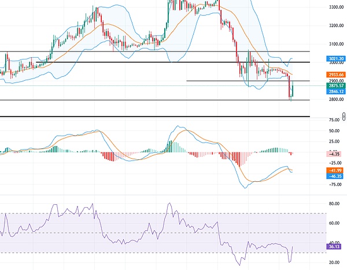
Task: Click the blue MACD value label -46.35
Action: point(336,177)
